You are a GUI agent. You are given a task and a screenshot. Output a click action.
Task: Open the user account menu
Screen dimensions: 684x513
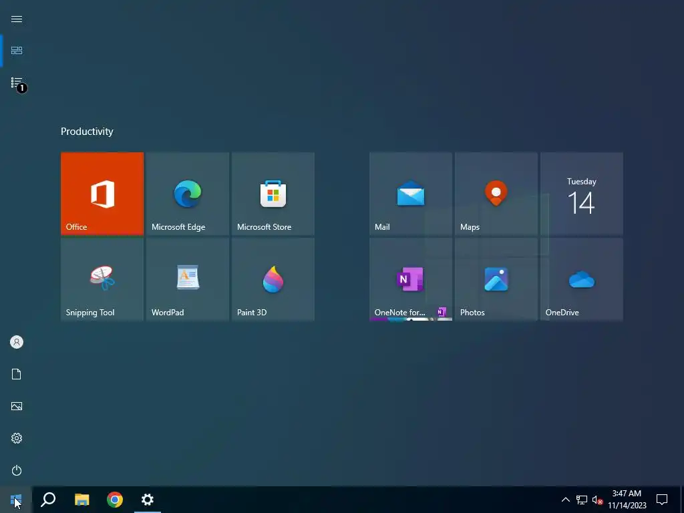17,342
